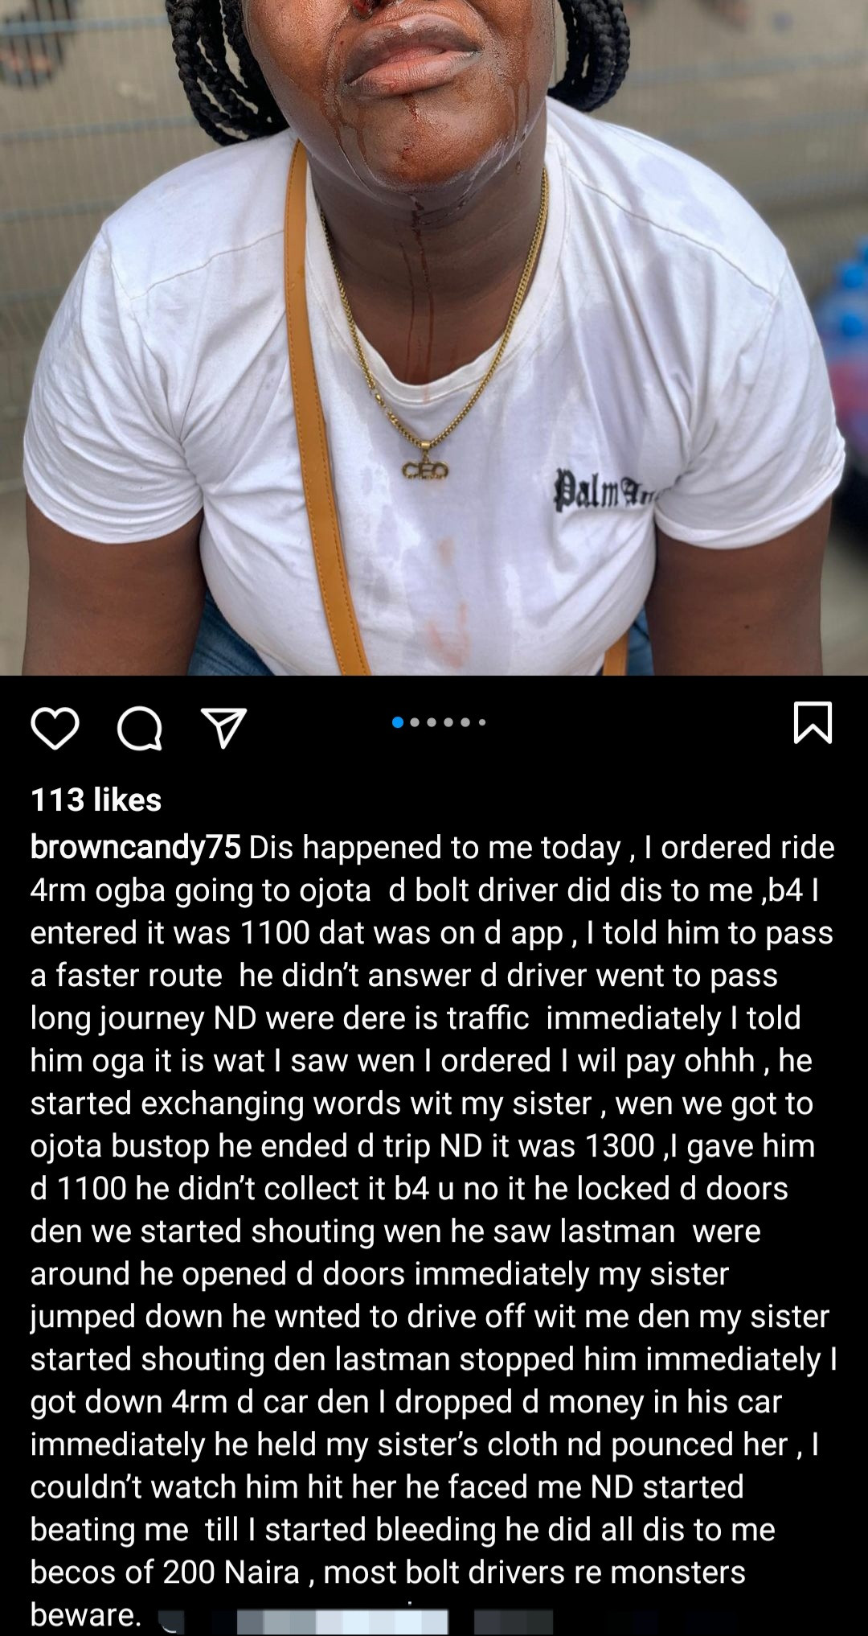Open comments with the speech bubble icon
Viewport: 868px width, 1636px height.
point(140,729)
